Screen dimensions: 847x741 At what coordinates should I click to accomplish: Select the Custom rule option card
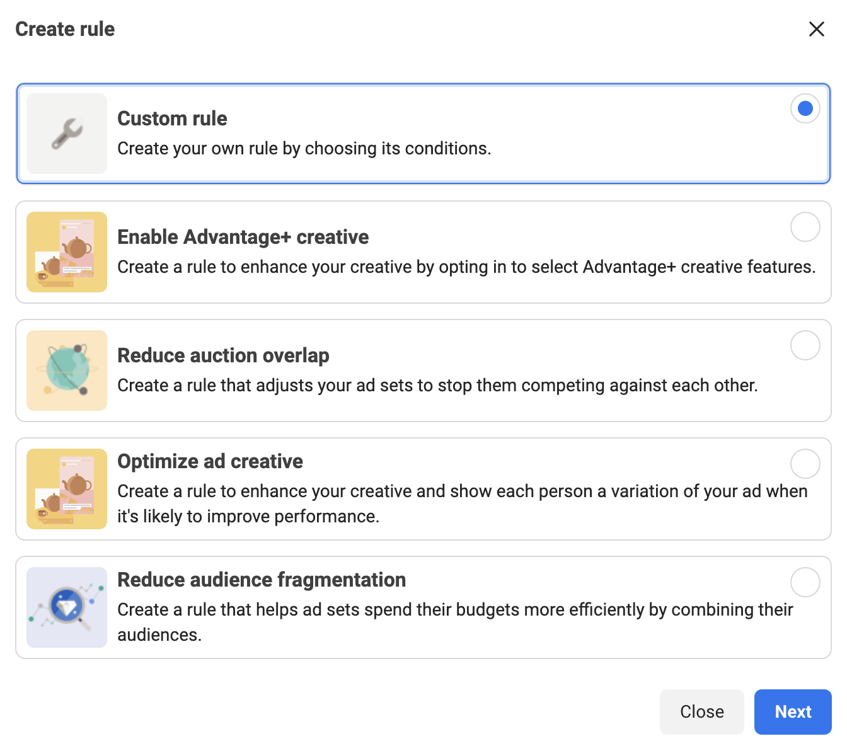423,133
